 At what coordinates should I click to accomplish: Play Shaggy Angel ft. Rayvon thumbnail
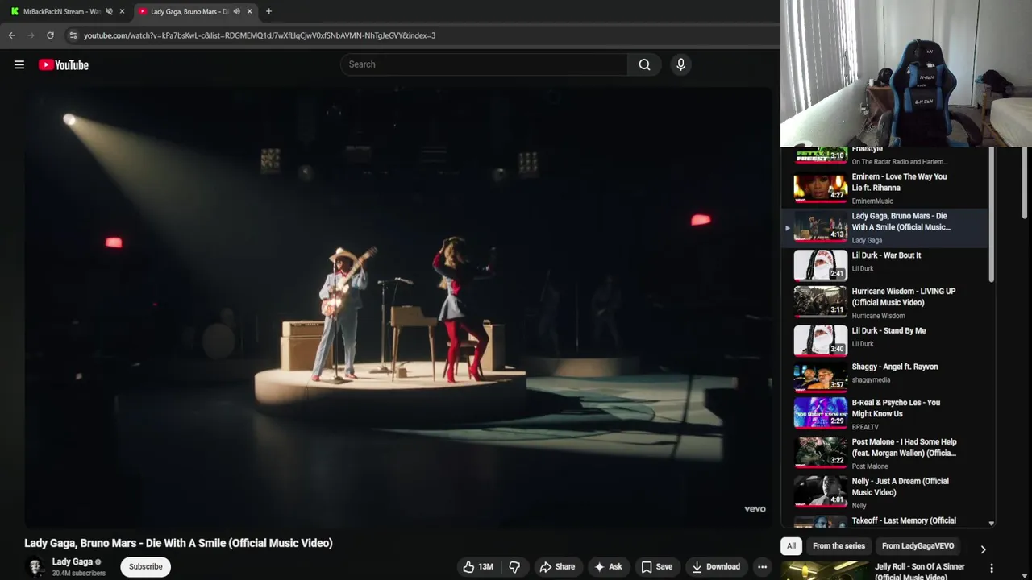pos(821,376)
